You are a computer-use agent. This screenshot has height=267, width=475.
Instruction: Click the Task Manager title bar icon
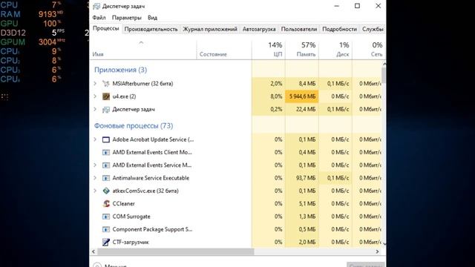pos(96,6)
